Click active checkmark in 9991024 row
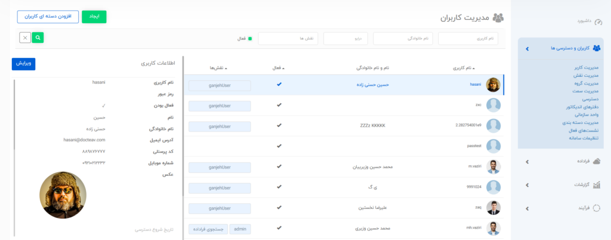Viewport: 611px width, 240px height. coord(279,187)
